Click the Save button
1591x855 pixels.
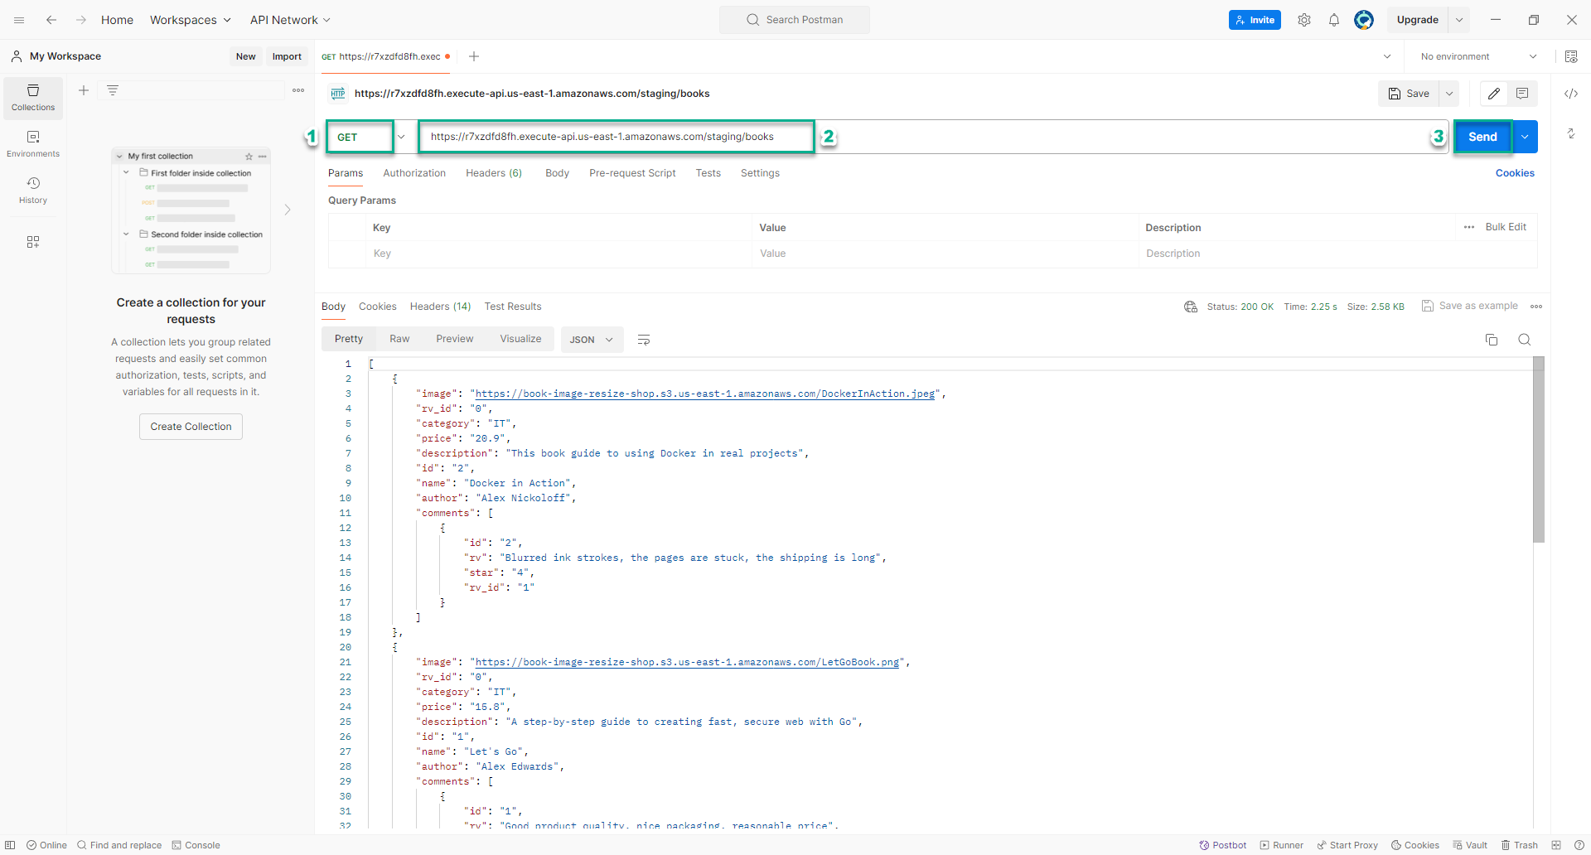1409,94
